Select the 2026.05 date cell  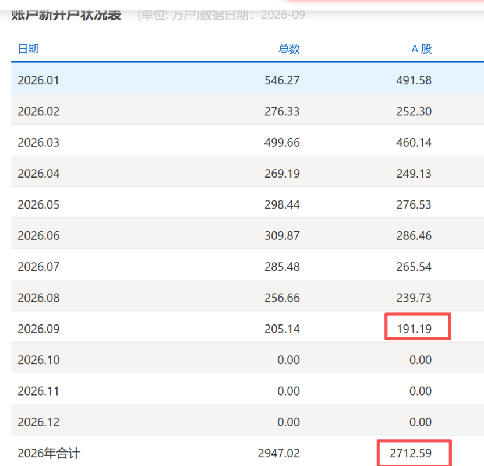click(38, 205)
